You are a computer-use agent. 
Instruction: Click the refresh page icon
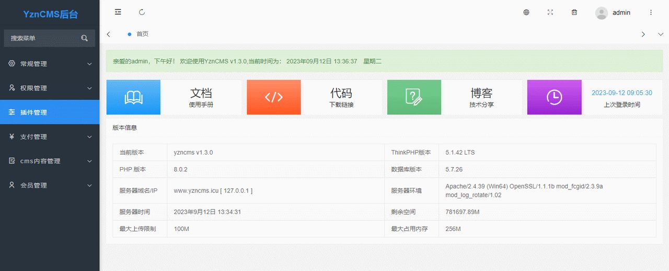point(142,12)
